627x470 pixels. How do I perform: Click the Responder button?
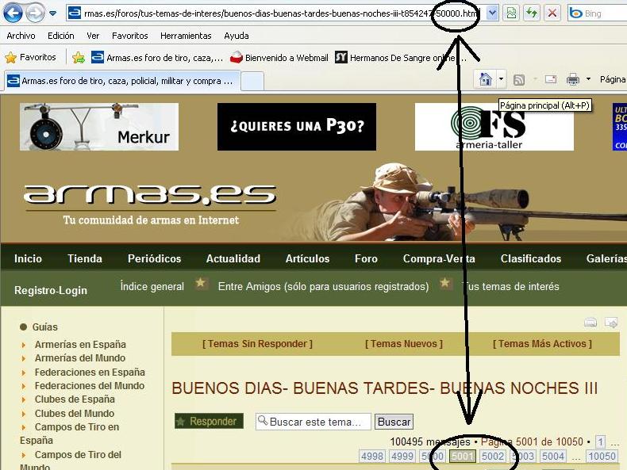click(x=209, y=422)
